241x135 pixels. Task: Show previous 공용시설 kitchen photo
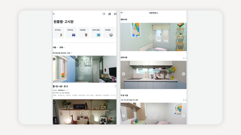pos(123,74)
